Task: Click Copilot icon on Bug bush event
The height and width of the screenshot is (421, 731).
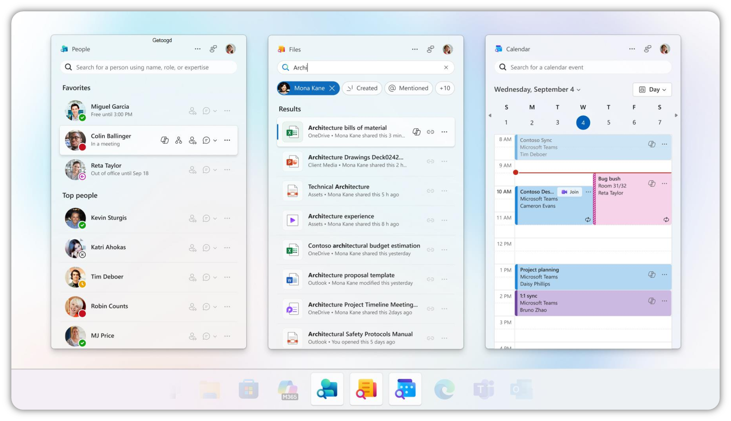Action: (x=651, y=183)
